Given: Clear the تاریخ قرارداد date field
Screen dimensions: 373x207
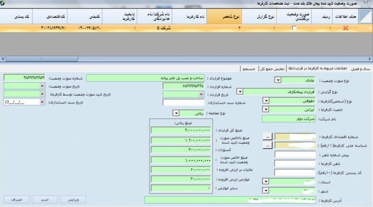Looking at the screenshot, I should 201,94.
